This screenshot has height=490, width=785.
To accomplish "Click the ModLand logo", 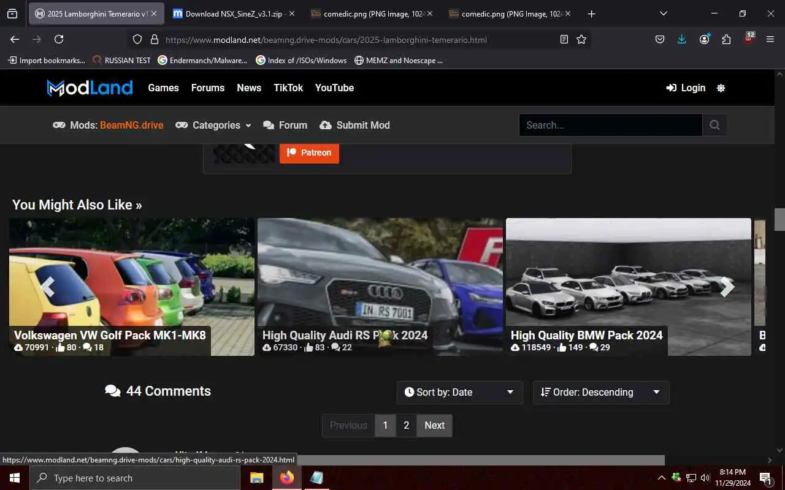I will click(x=90, y=88).
